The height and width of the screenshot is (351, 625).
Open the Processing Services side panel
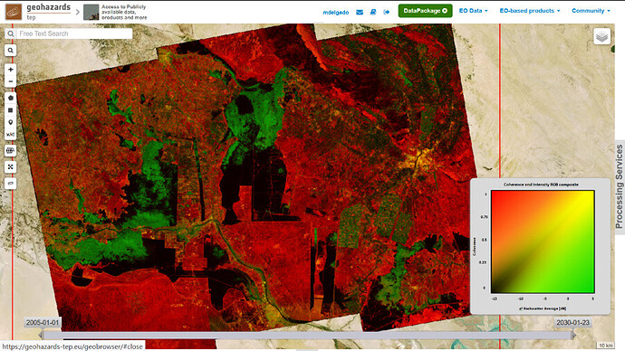[x=620, y=186]
